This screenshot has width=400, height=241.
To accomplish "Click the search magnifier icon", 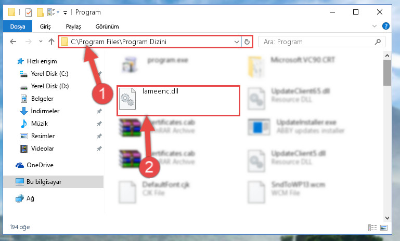I will 378,42.
